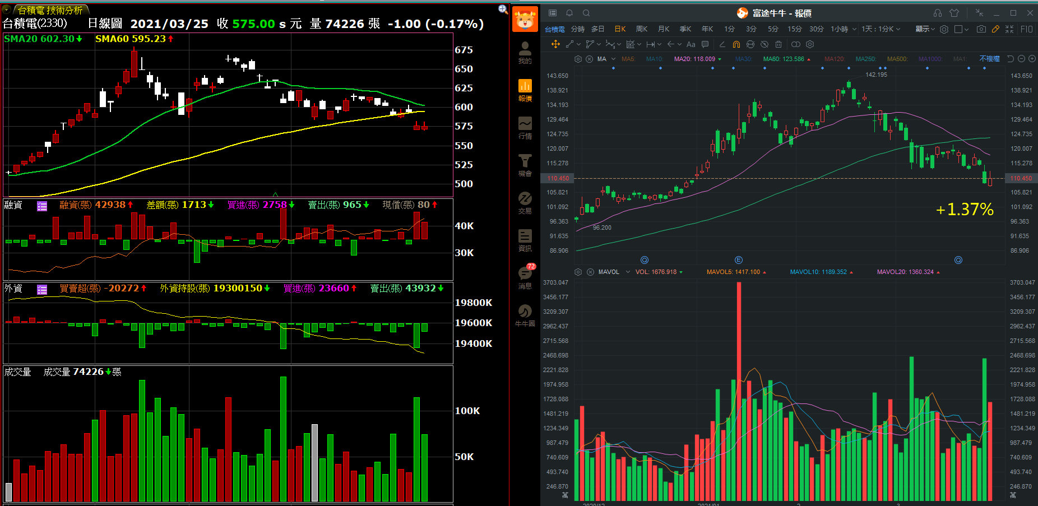The width and height of the screenshot is (1038, 506).
Task: Click the zoom out minus circle on main chart
Action: 1021,59
